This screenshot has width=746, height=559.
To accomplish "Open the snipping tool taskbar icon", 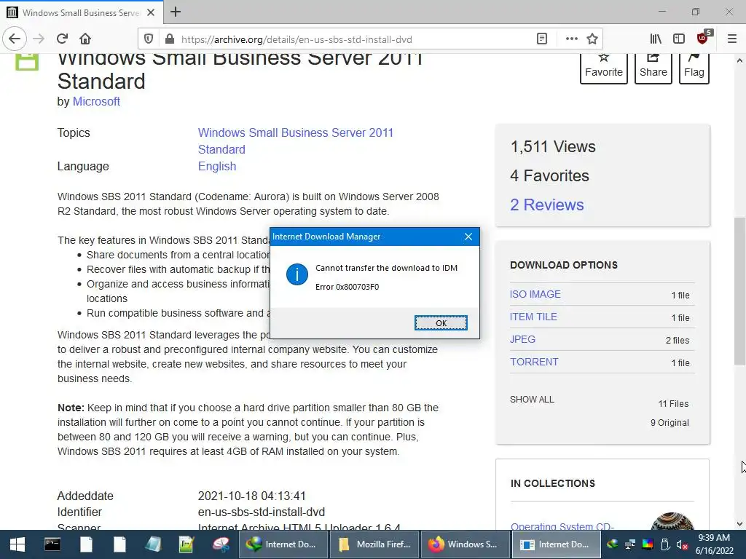I will coord(221,544).
